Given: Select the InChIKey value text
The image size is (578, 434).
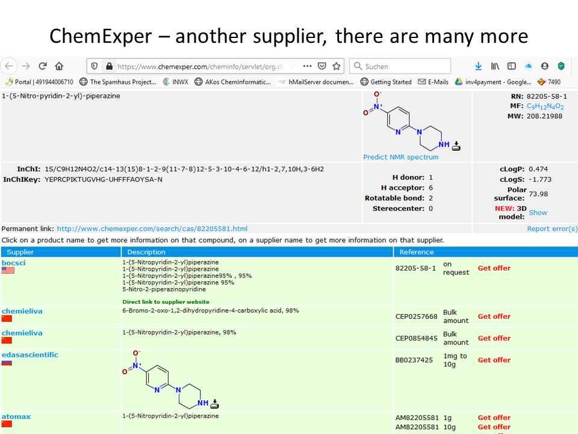Looking at the screenshot, I should [103, 180].
